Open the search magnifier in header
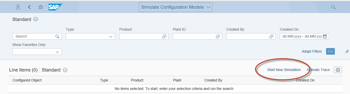350x94 pixels. point(333,7)
